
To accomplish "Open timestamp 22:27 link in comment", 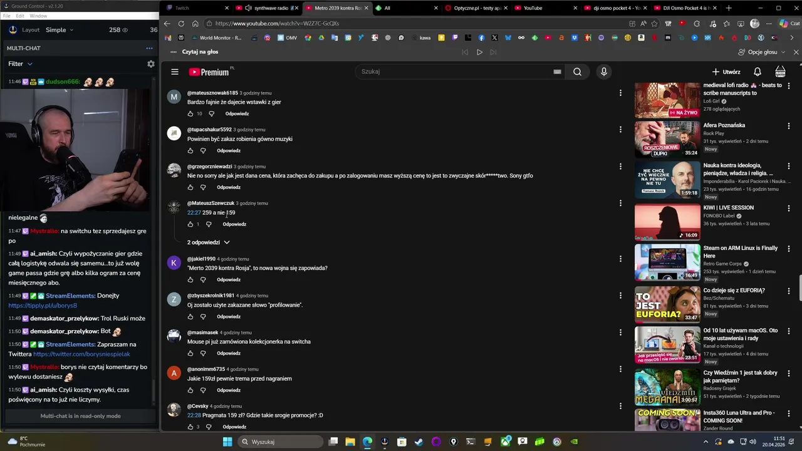I will point(194,213).
